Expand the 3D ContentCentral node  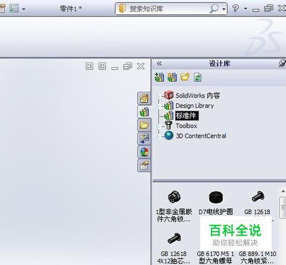(158, 136)
